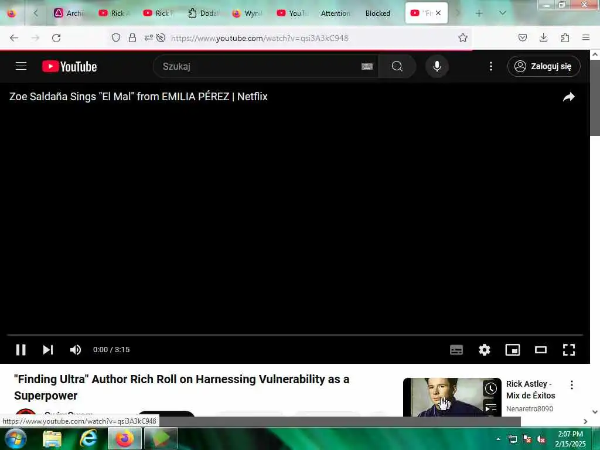Open the site permissions icon in address bar
The image size is (600, 450).
coord(148,37)
